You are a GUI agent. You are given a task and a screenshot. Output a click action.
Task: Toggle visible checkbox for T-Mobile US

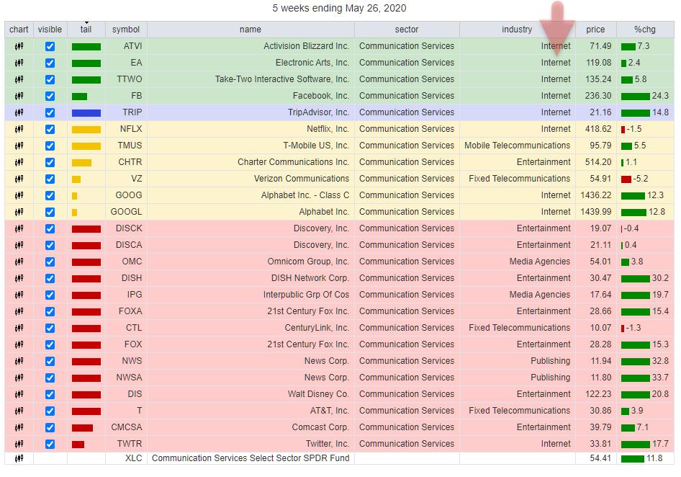(50, 146)
